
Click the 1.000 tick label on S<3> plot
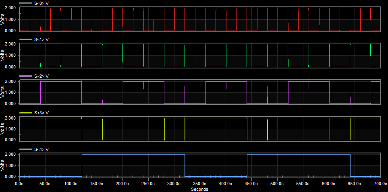point(11,129)
